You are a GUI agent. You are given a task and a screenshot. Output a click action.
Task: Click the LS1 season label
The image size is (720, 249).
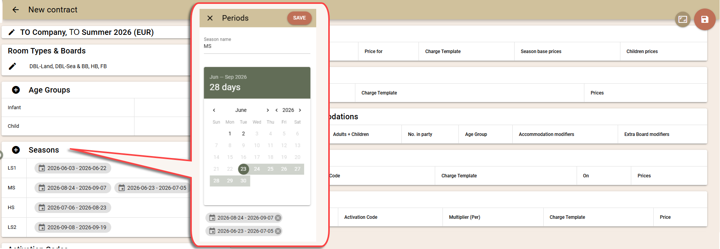click(12, 168)
